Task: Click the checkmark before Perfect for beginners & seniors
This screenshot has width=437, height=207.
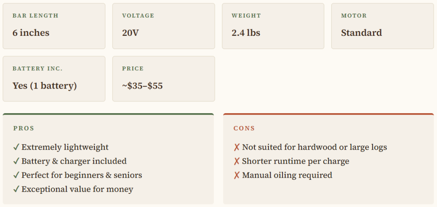Action: 16,175
